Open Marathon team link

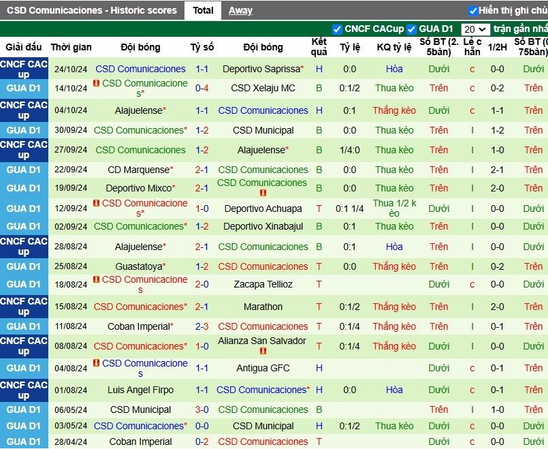pos(263,307)
